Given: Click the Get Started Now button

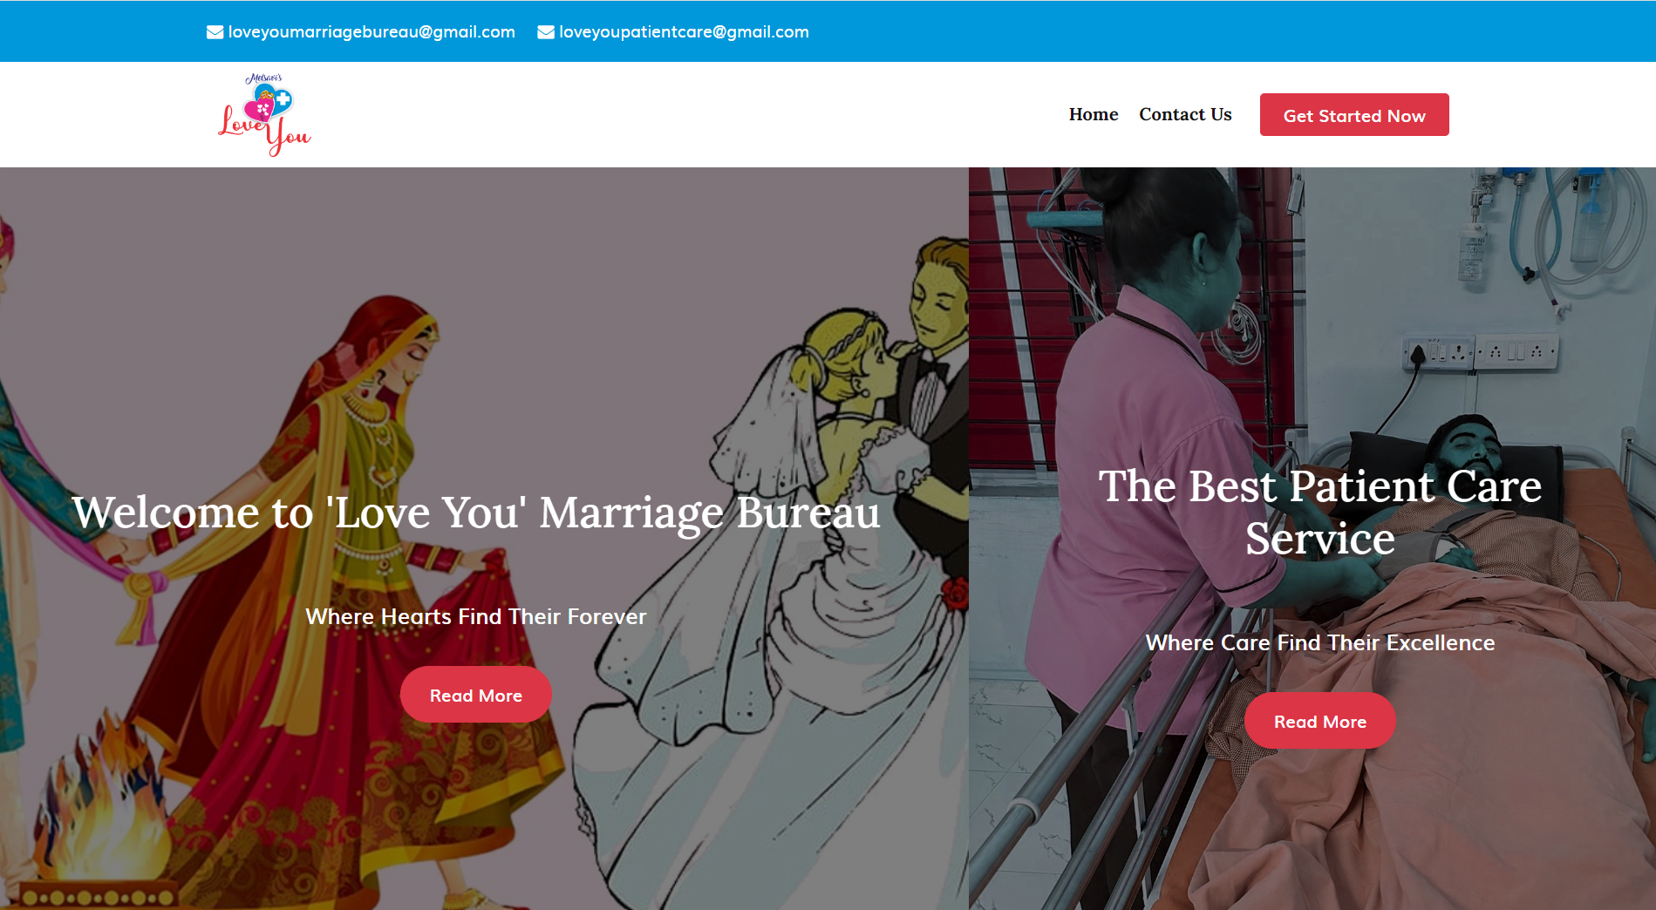Looking at the screenshot, I should pos(1354,115).
